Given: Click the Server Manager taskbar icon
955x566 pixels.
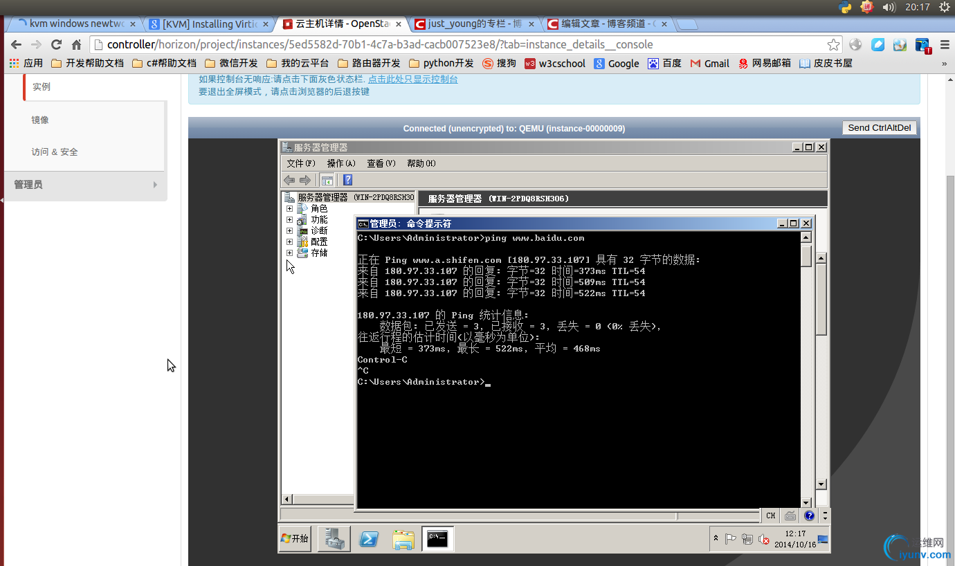Looking at the screenshot, I should tap(334, 539).
